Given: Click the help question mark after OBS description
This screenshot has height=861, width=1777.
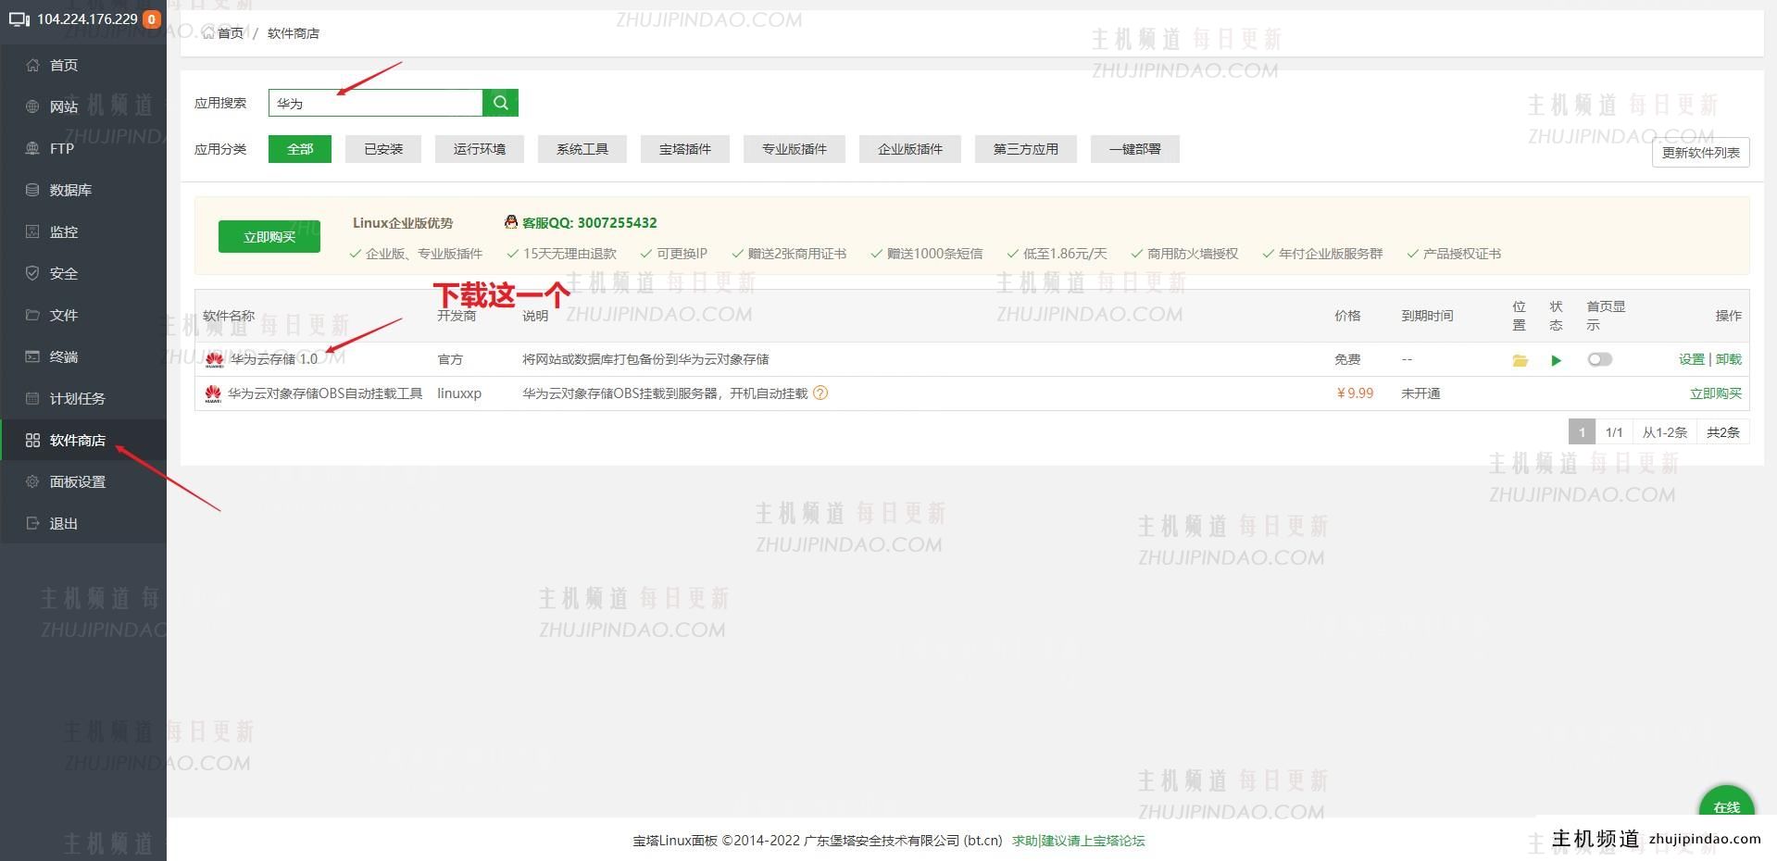Looking at the screenshot, I should (x=820, y=393).
